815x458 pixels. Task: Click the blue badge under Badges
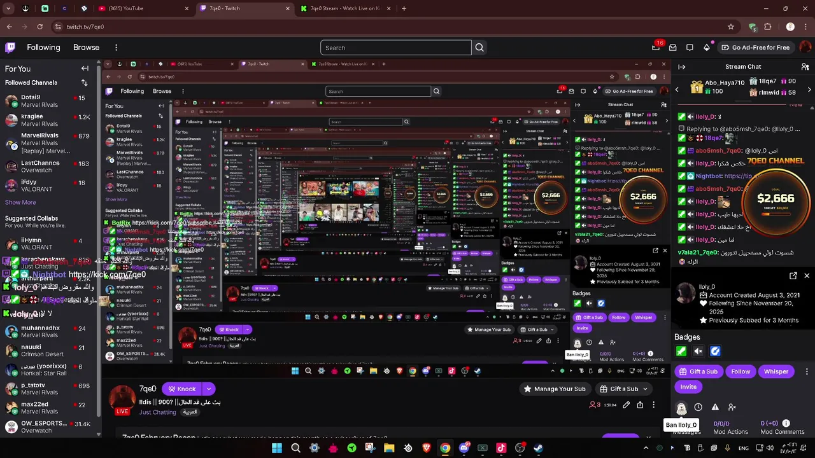pyautogui.click(x=715, y=351)
